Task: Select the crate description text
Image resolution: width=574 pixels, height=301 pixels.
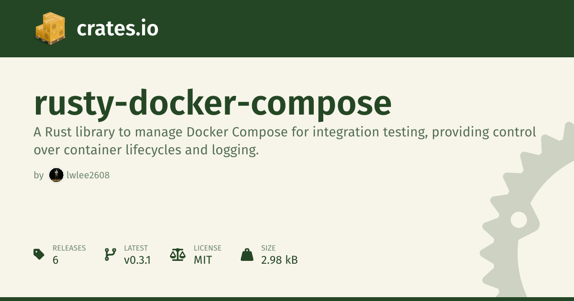Action: [x=285, y=141]
